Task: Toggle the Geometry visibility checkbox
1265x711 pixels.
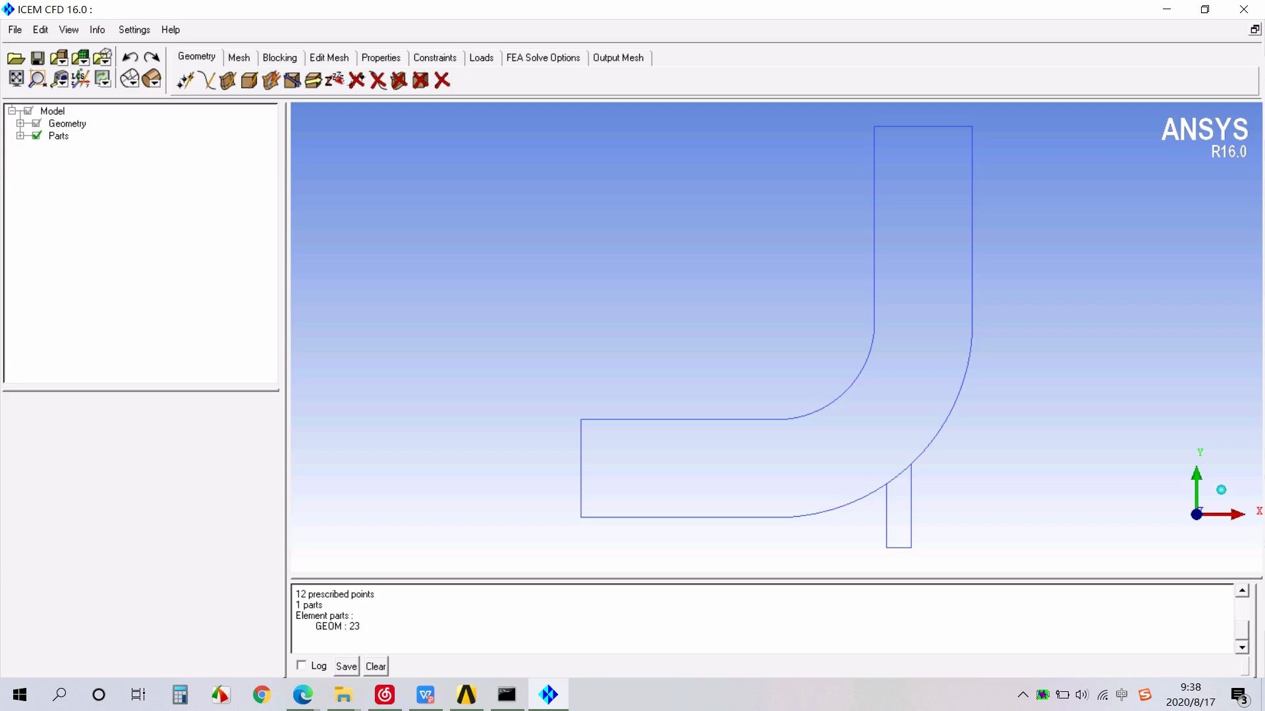Action: 38,123
